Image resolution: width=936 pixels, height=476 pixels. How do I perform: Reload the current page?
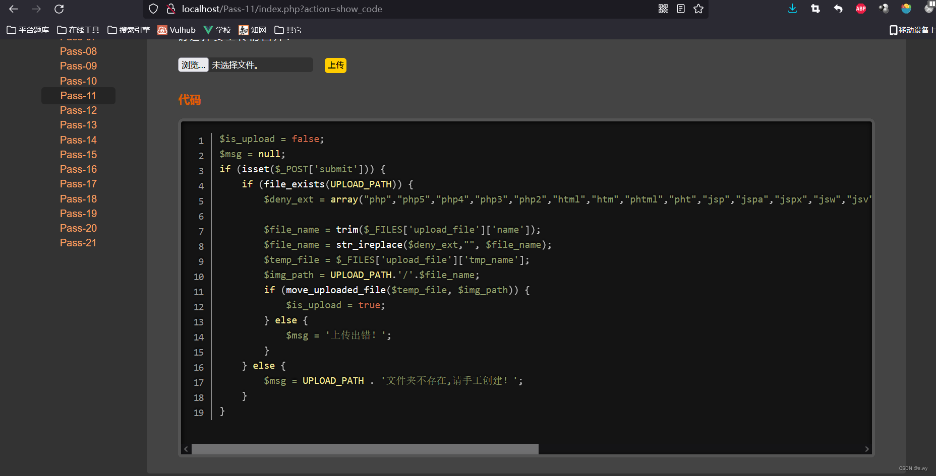pyautogui.click(x=59, y=9)
